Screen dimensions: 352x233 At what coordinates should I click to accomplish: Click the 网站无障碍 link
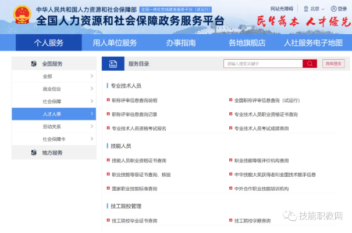tap(282, 9)
